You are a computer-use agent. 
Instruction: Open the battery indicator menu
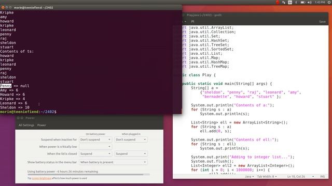(303, 2)
